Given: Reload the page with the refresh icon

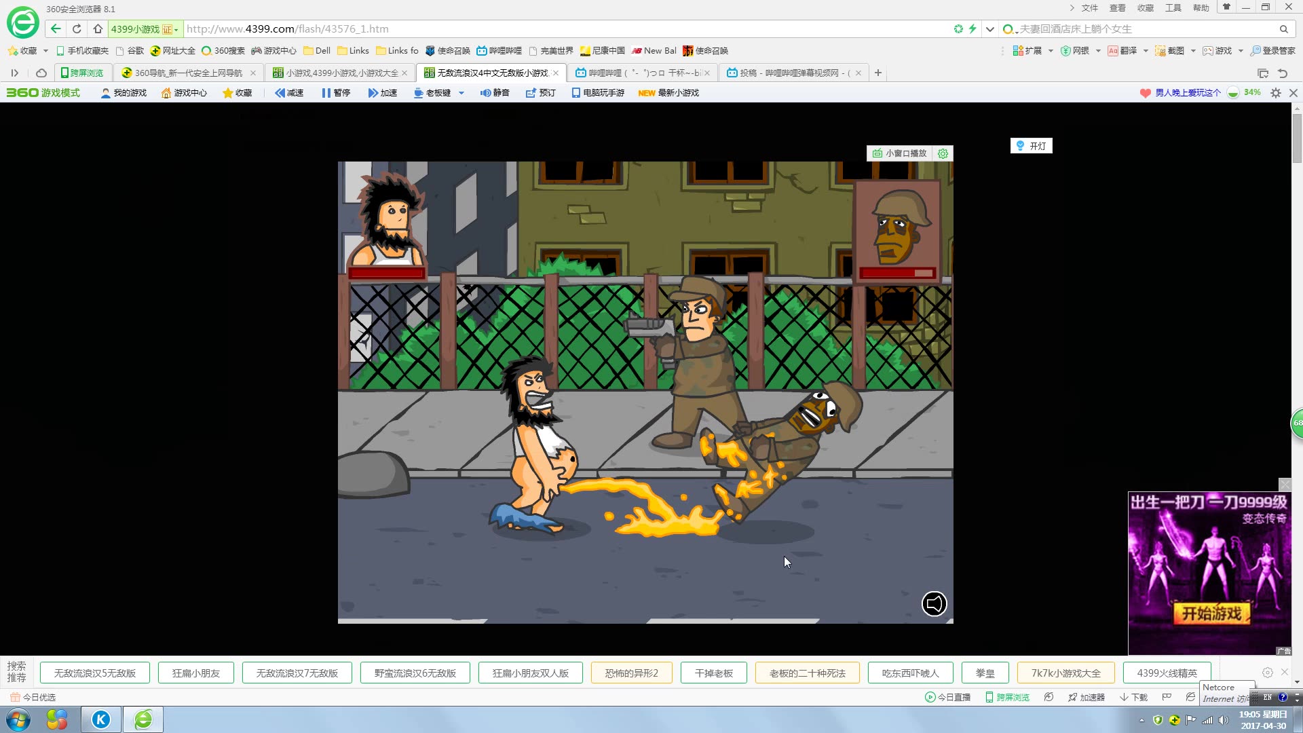Looking at the screenshot, I should coord(77,29).
